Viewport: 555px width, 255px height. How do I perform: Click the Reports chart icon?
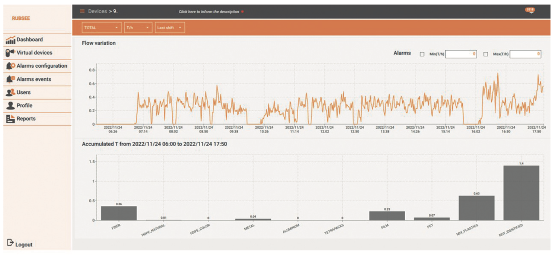10,118
